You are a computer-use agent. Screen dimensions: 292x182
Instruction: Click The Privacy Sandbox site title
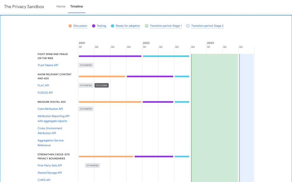coord(24,6)
